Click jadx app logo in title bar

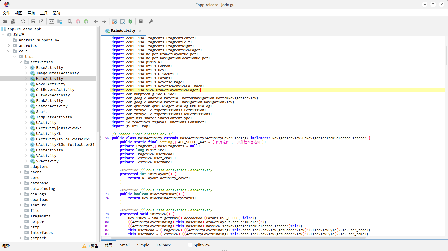7,4
